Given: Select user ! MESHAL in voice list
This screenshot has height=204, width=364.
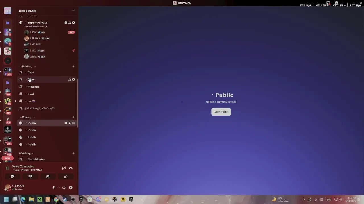Looking at the screenshot, I should [36, 44].
